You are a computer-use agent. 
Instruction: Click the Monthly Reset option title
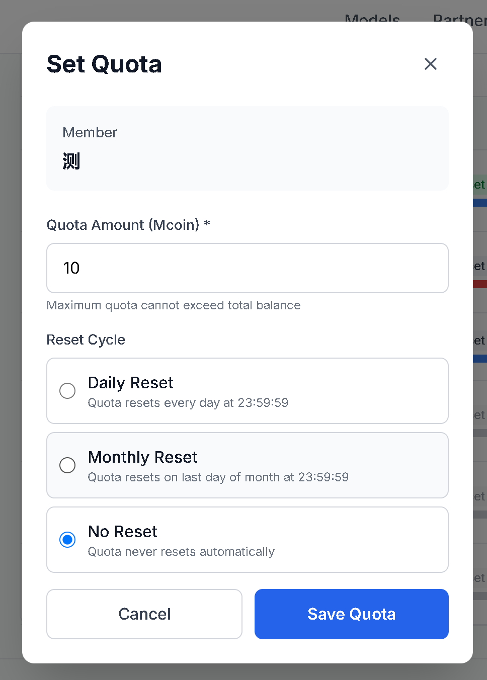(x=142, y=457)
